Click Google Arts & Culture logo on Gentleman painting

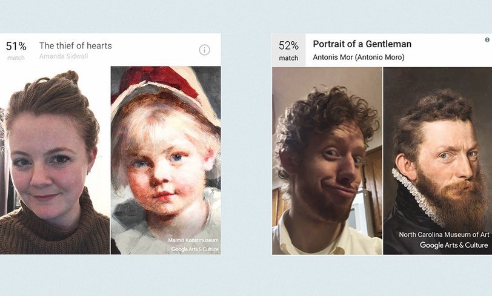click(454, 245)
